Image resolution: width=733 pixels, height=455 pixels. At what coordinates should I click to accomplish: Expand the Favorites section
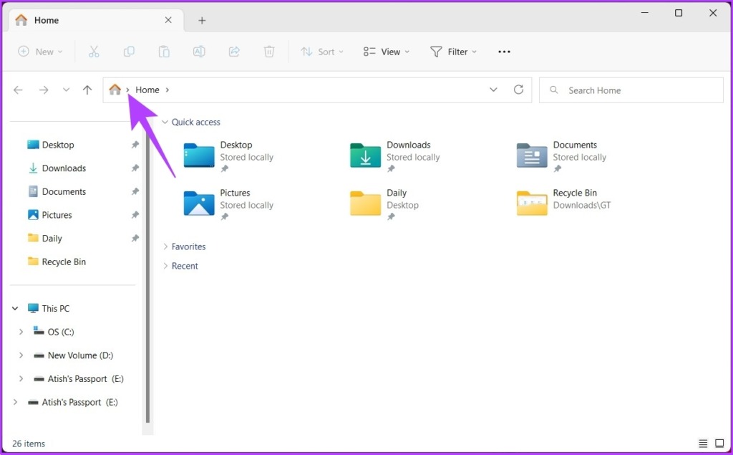(165, 246)
